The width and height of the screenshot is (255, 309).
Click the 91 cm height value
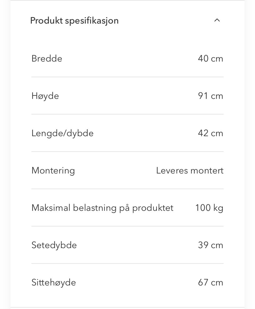pos(210,96)
